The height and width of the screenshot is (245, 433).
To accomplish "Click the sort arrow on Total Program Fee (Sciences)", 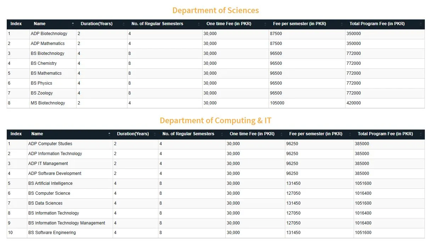I will [421, 24].
